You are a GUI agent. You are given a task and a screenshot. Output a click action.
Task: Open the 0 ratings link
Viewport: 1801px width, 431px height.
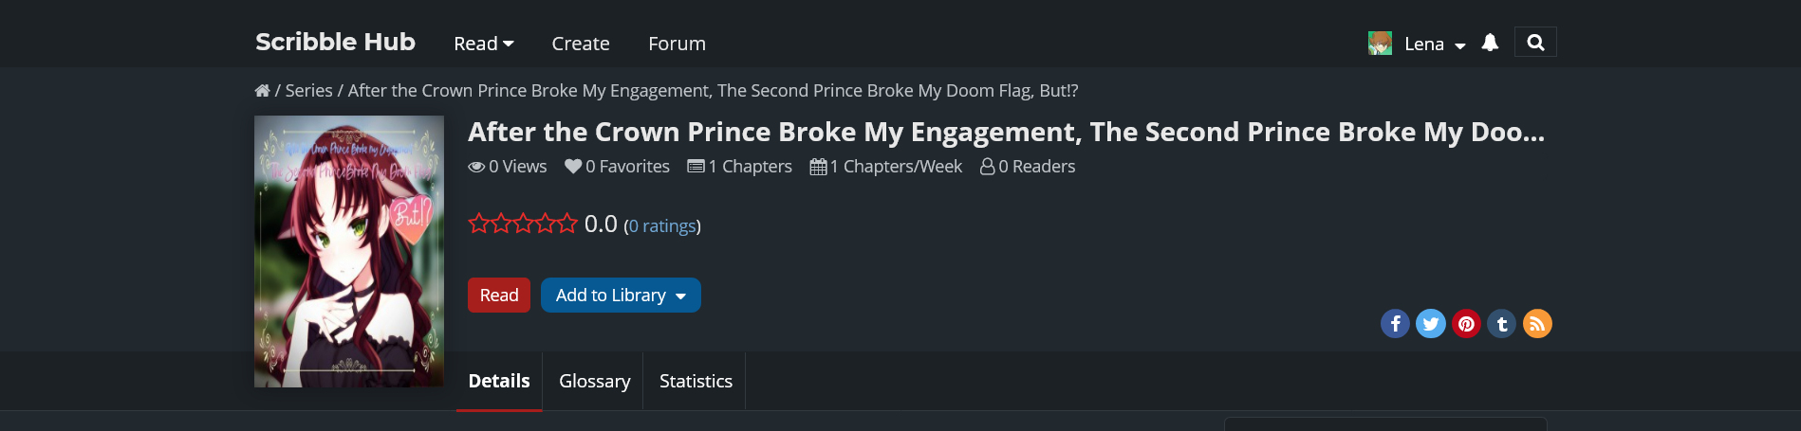pyautogui.click(x=661, y=226)
